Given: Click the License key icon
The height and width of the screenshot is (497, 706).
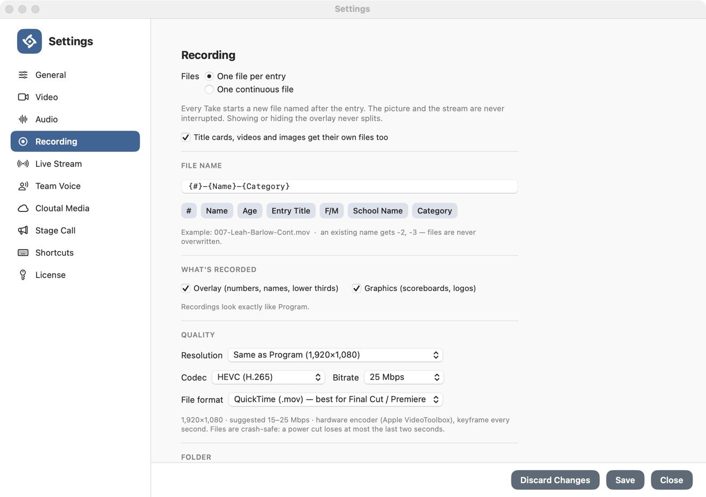Looking at the screenshot, I should (x=23, y=275).
